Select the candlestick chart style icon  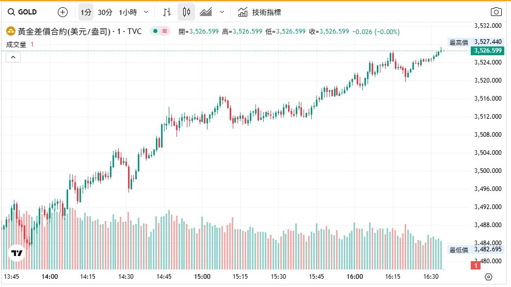[x=186, y=12]
